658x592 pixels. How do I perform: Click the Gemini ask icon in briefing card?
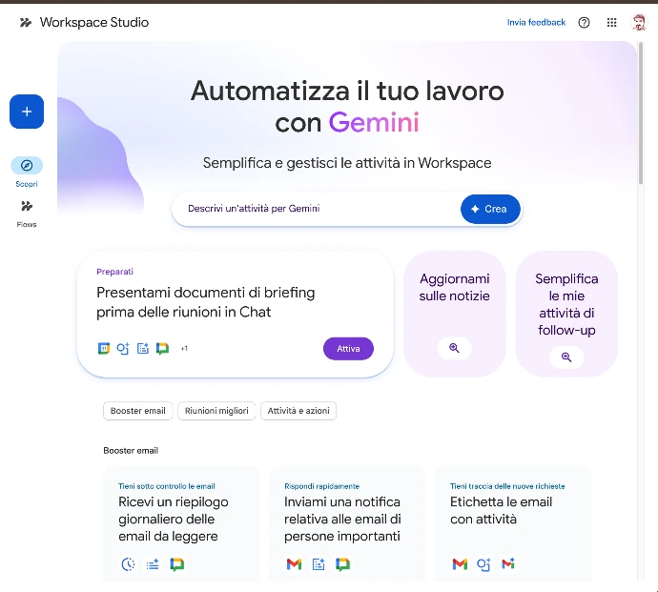pos(123,348)
